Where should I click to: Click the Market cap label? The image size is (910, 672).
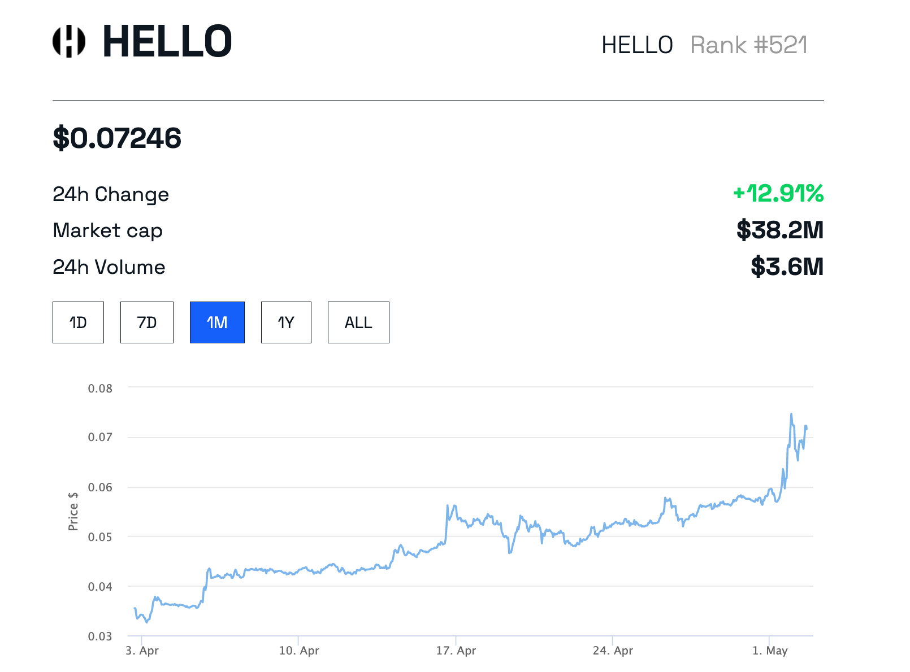[107, 230]
